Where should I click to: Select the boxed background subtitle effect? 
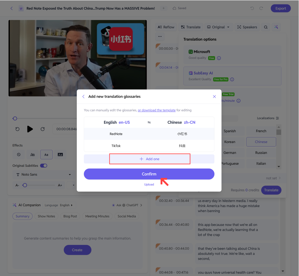coord(60,155)
